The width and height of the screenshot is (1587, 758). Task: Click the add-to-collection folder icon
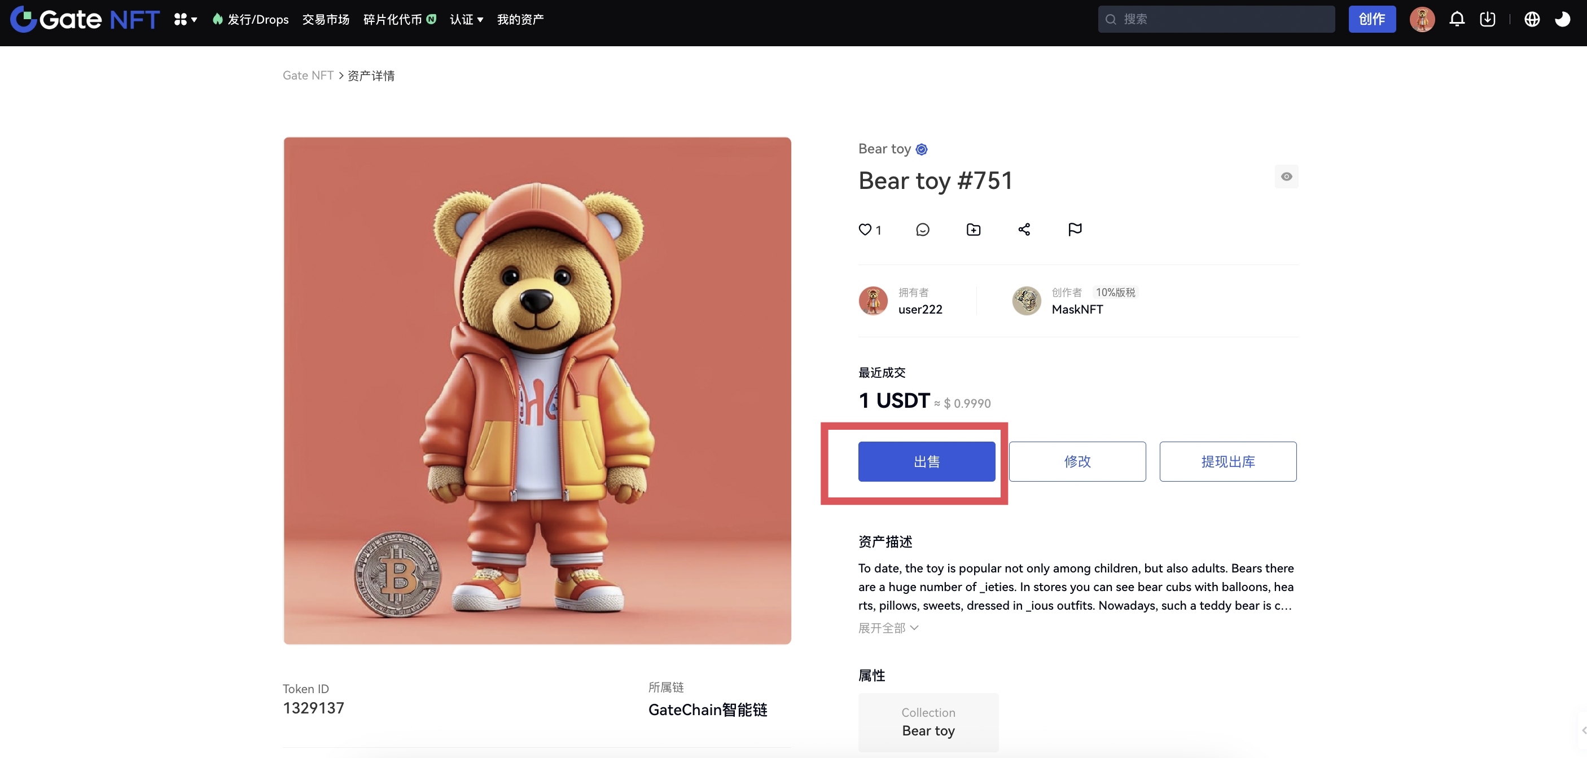(x=974, y=230)
